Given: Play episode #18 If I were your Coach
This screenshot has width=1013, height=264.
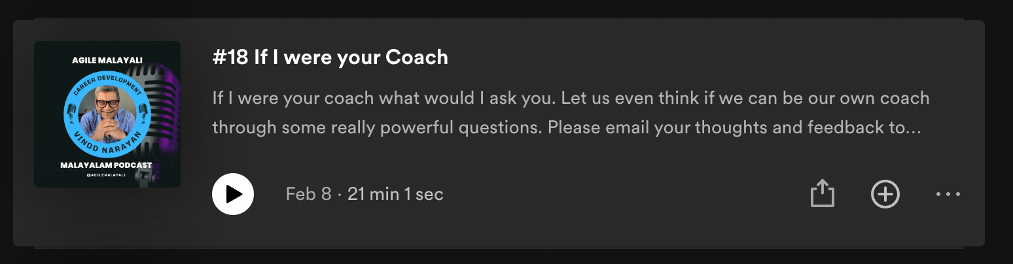Looking at the screenshot, I should 233,194.
